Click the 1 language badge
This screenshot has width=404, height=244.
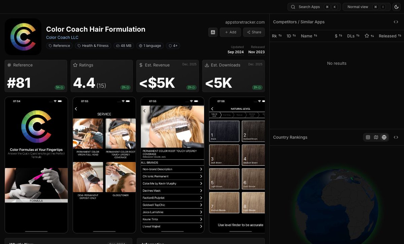pos(150,46)
